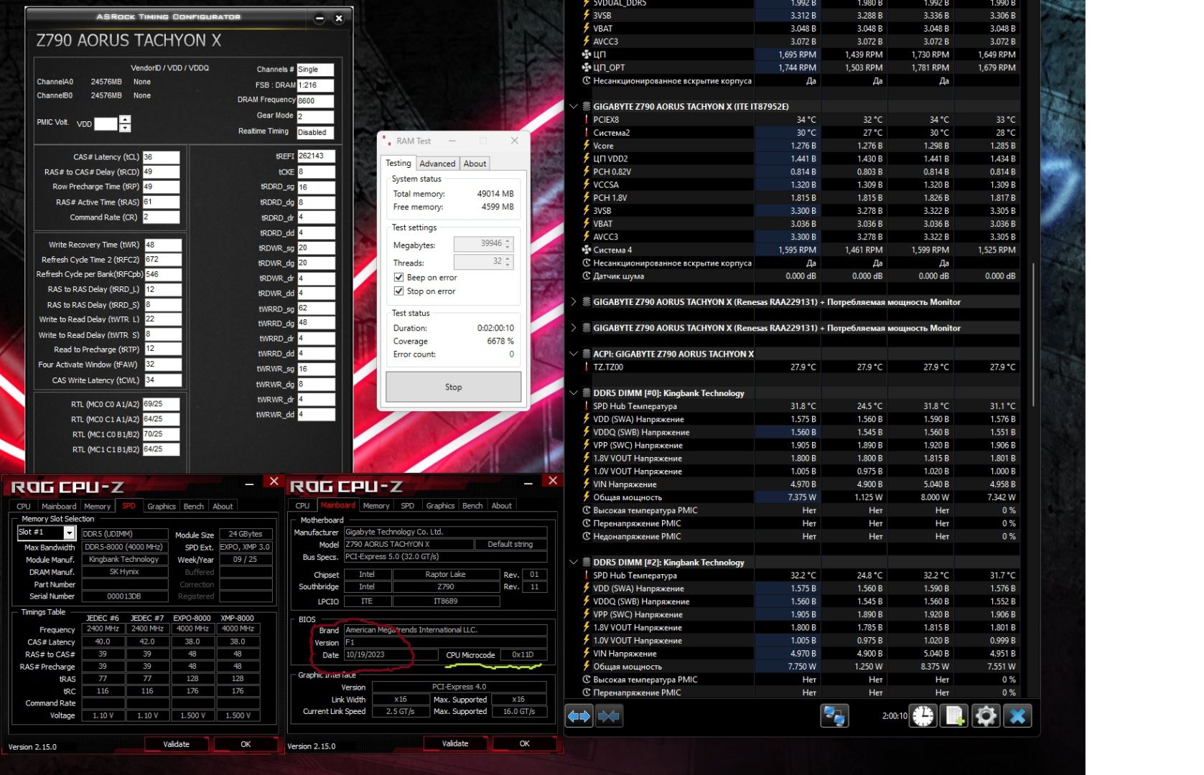Click the fan icon on the ЦП_OPT row
1204x775 pixels.
click(586, 67)
